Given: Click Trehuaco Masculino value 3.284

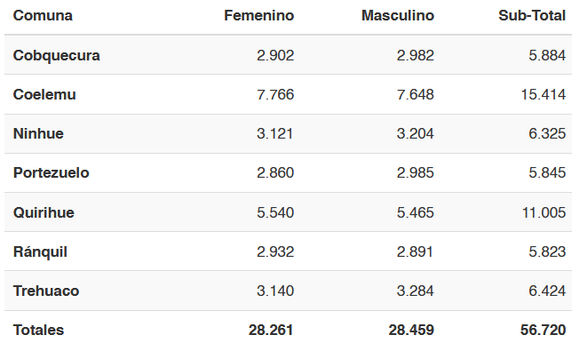Looking at the screenshot, I should point(416,291).
